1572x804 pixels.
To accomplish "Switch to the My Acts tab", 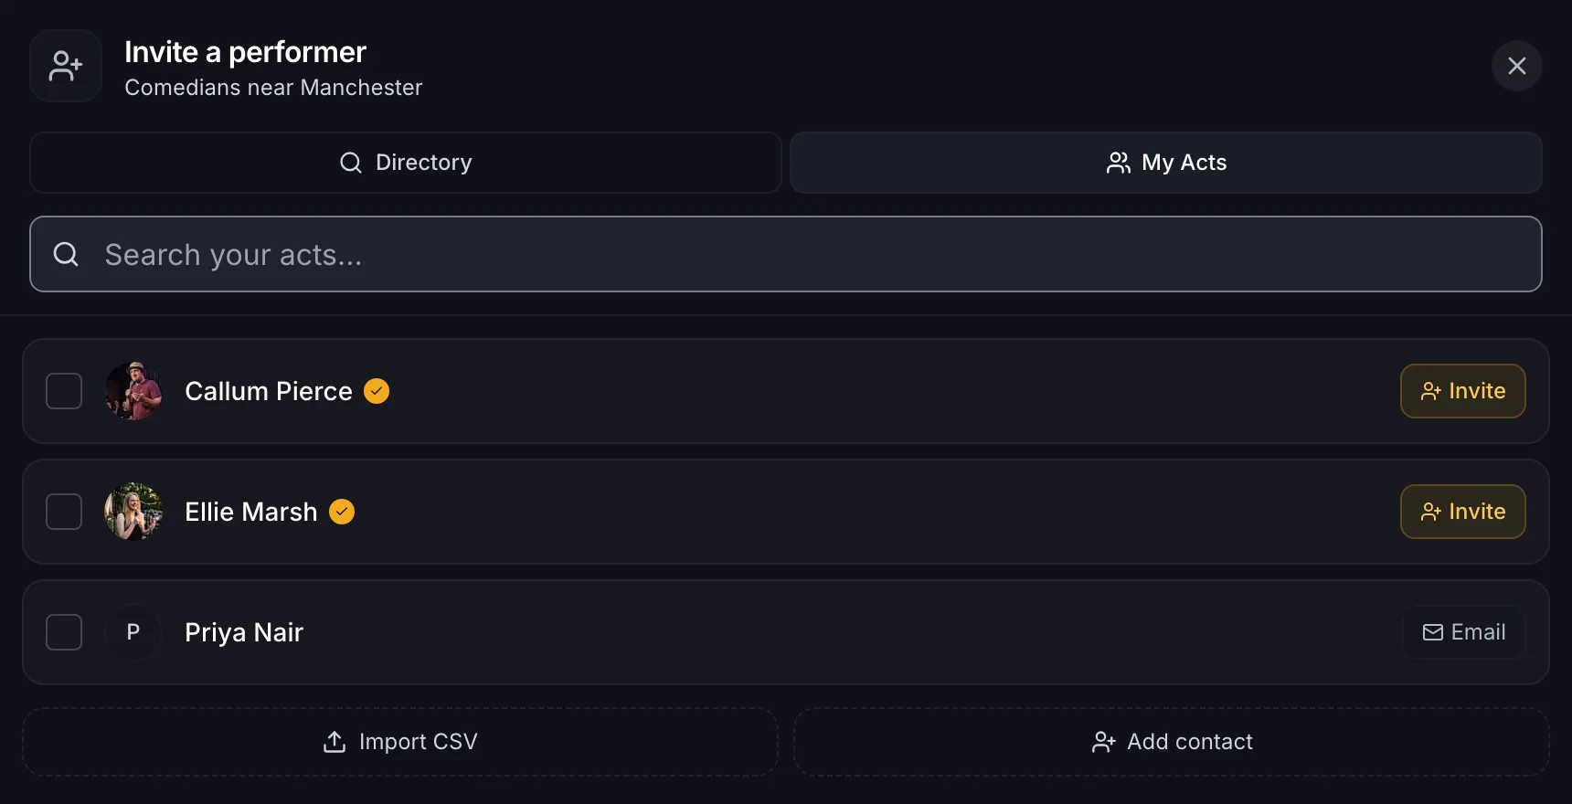I will coord(1166,163).
